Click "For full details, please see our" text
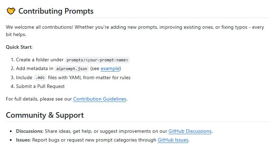278x151 pixels. (x=39, y=99)
